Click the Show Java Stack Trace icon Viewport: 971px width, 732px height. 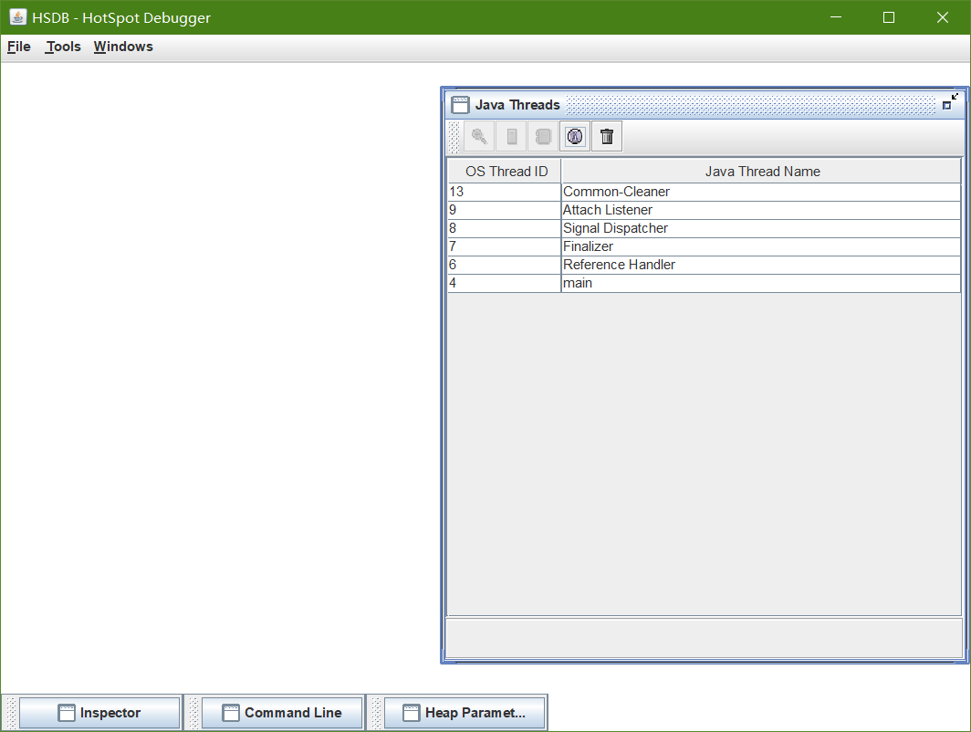543,136
